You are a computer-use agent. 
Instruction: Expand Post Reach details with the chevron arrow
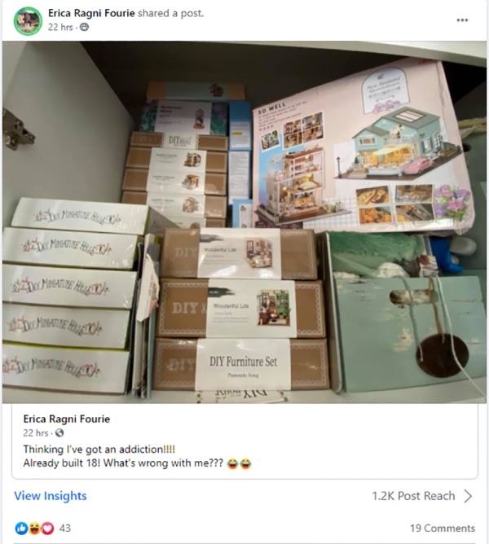468,496
